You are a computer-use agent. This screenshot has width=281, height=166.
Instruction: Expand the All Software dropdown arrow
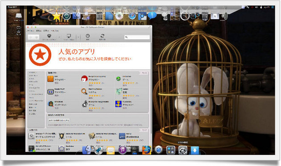point(59,37)
